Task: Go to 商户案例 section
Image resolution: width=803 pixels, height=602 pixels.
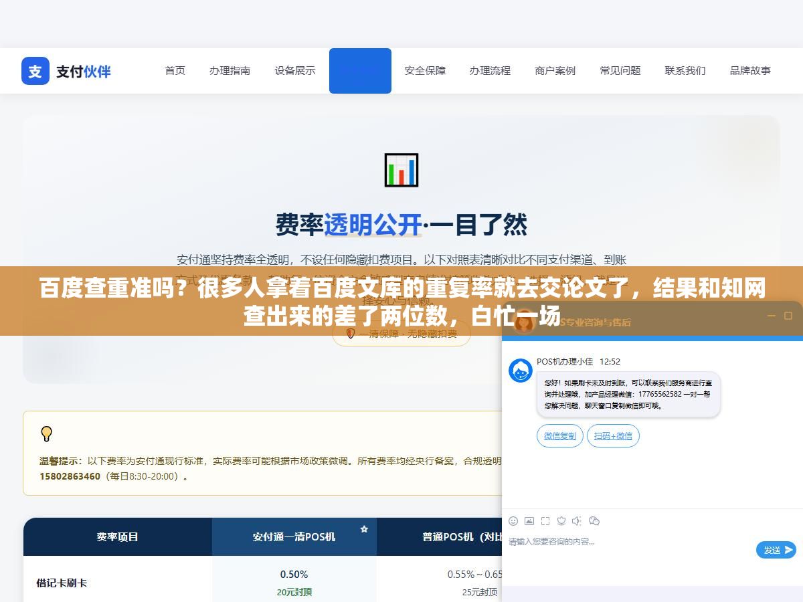Action: click(x=555, y=70)
